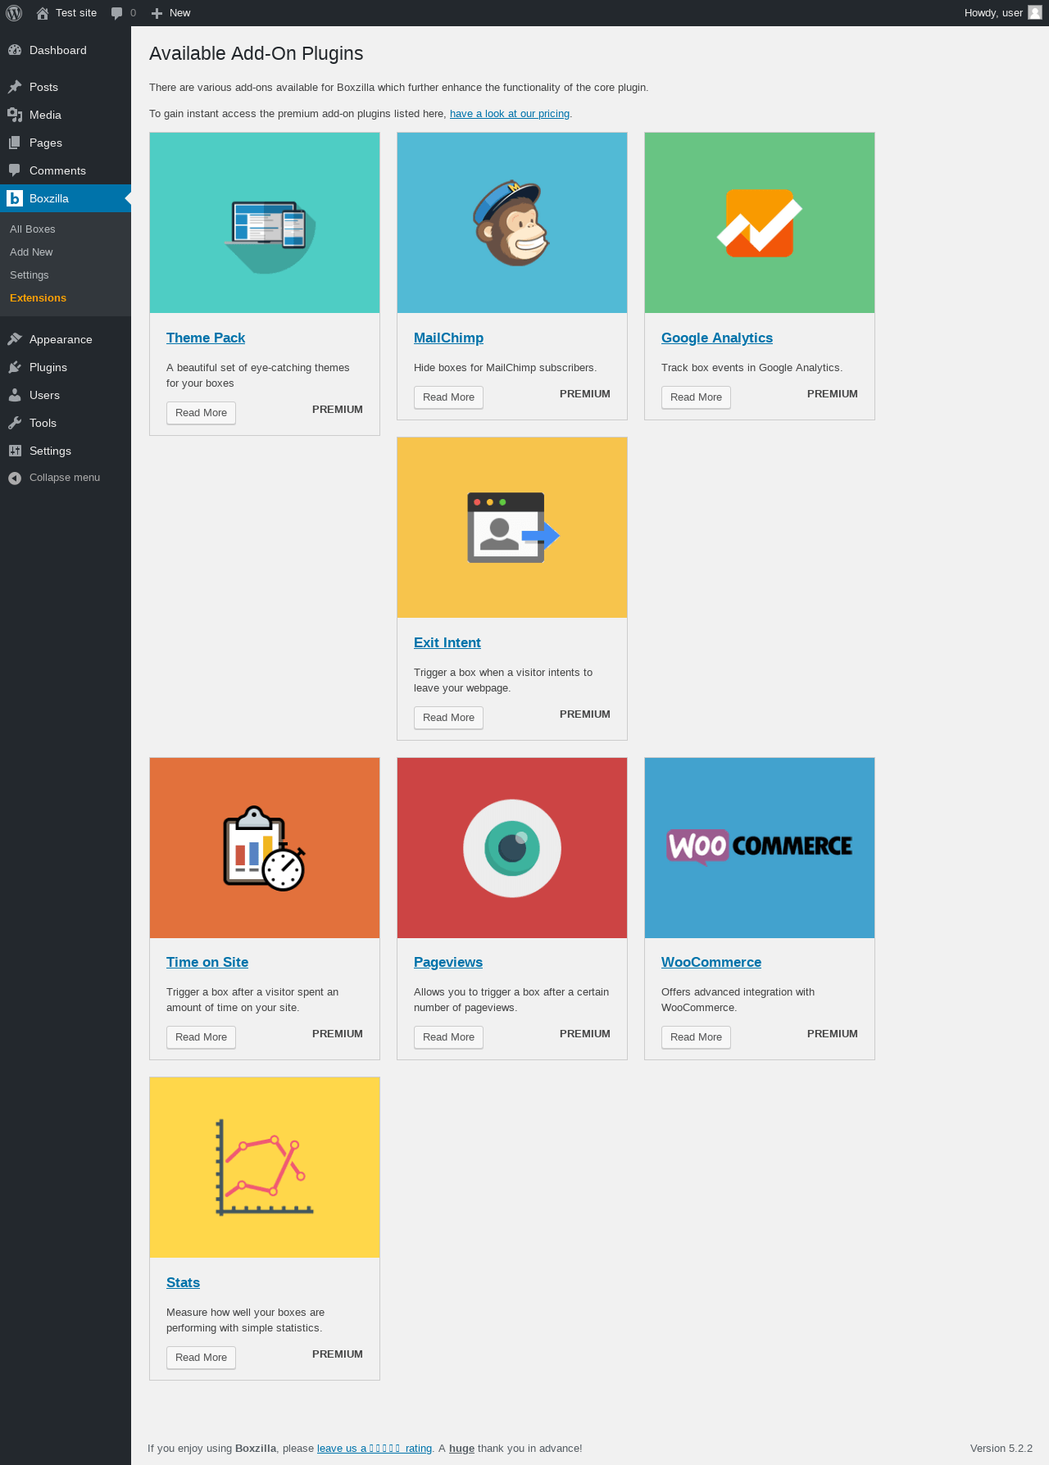This screenshot has width=1049, height=1465.
Task: Click the Tools wrench icon
Action: [x=15, y=423]
